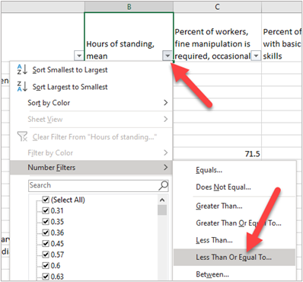Click the cell containing 71.5

(x=217, y=154)
